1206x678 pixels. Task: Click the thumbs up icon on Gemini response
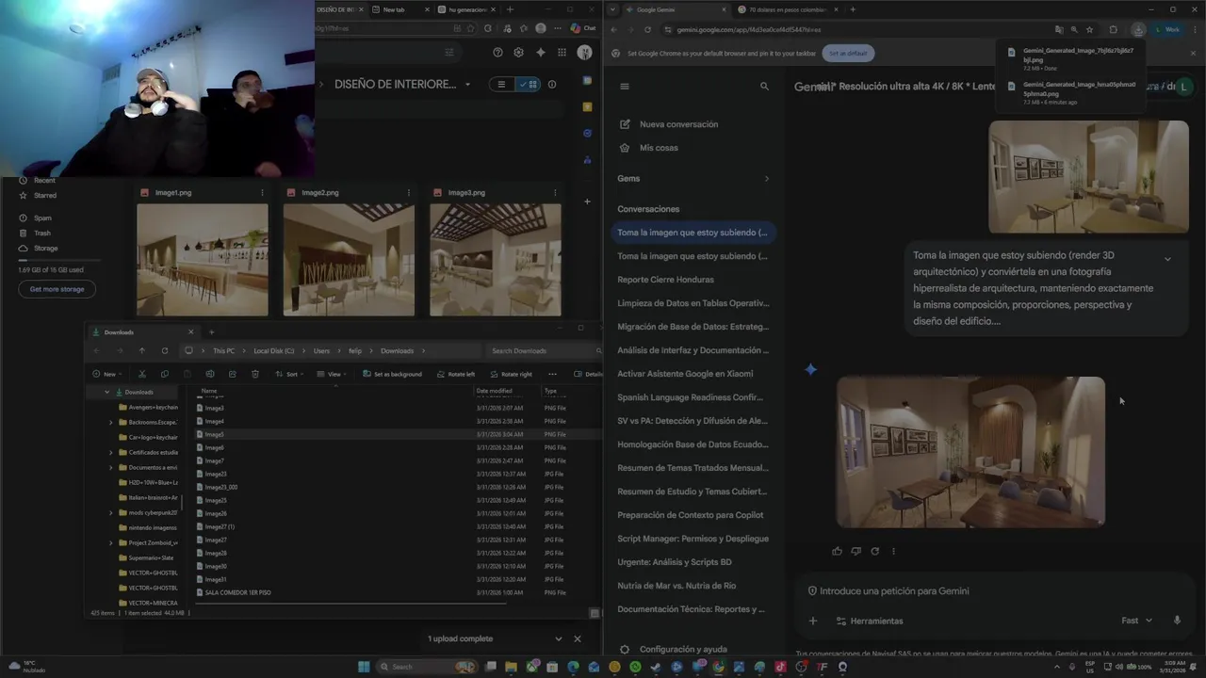tap(837, 551)
